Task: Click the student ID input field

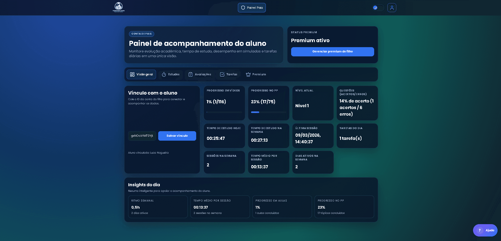Action: [x=142, y=136]
